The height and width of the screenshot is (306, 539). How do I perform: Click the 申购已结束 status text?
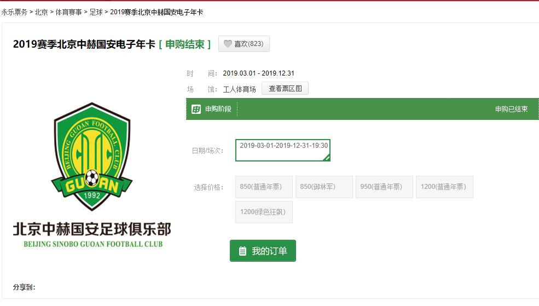(x=511, y=109)
